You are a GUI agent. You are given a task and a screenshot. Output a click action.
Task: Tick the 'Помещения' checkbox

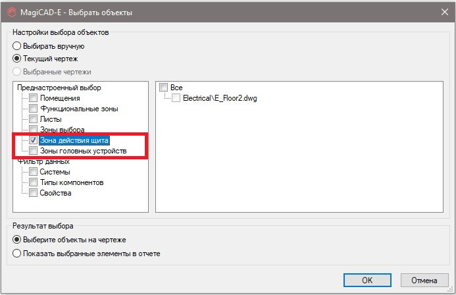pyautogui.click(x=34, y=97)
